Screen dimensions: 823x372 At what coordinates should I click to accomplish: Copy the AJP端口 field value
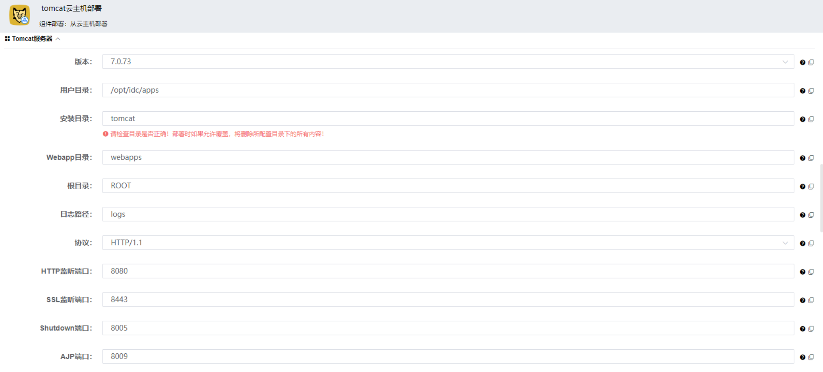pos(811,358)
